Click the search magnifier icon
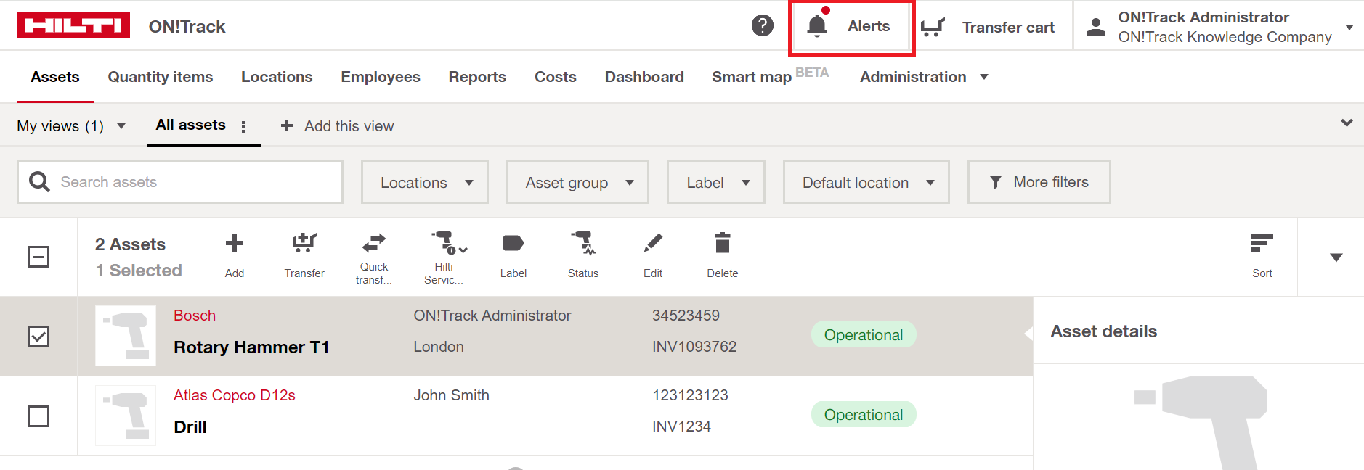The image size is (1364, 470). point(39,181)
